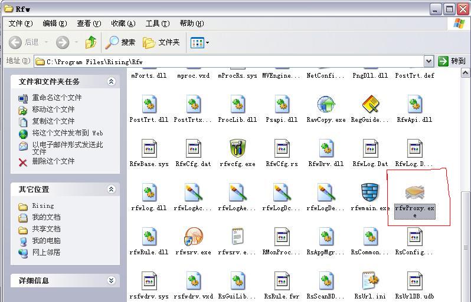Select the rfwcfg.exe shield tools icon

click(x=238, y=148)
